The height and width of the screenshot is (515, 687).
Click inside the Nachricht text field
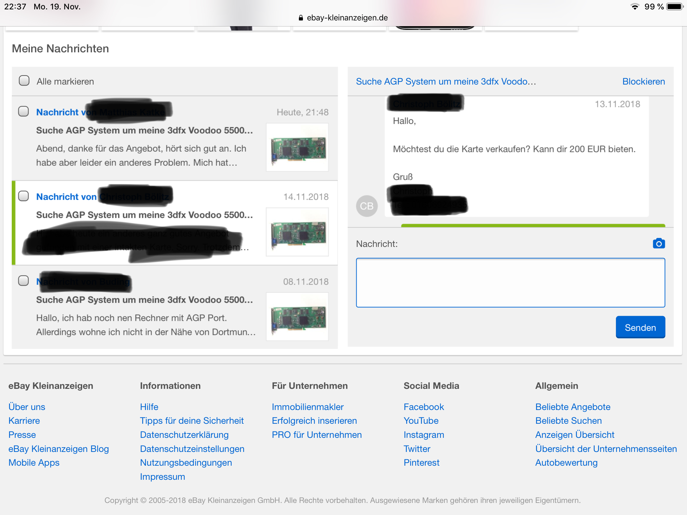click(510, 282)
